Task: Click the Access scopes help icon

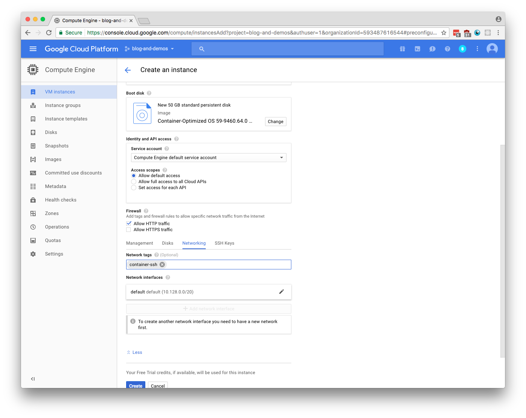Action: (x=165, y=170)
